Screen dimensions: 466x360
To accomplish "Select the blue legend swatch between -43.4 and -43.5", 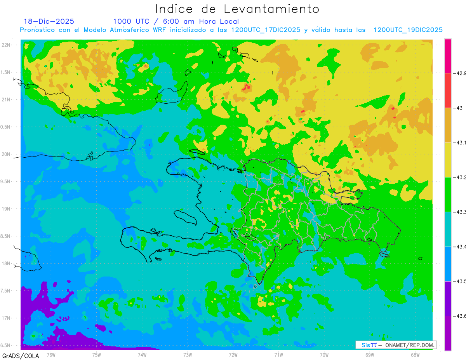I will pyautogui.click(x=448, y=264).
